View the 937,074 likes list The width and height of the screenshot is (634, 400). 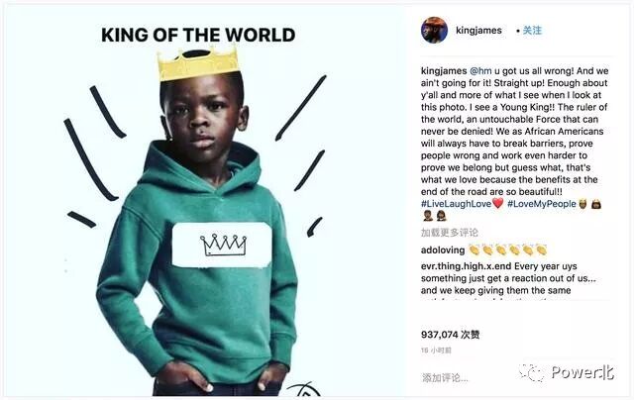point(450,335)
